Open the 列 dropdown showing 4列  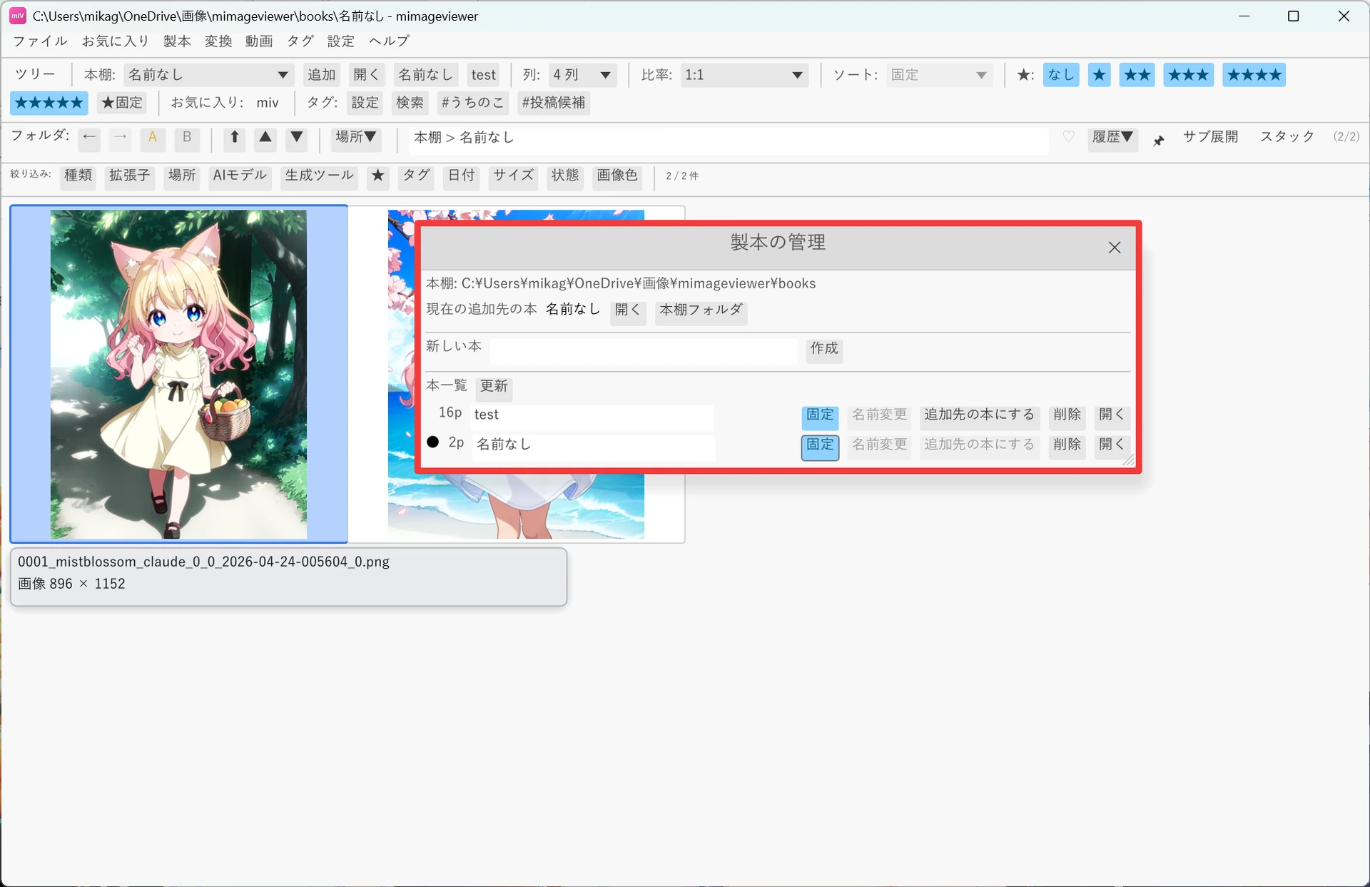point(582,75)
